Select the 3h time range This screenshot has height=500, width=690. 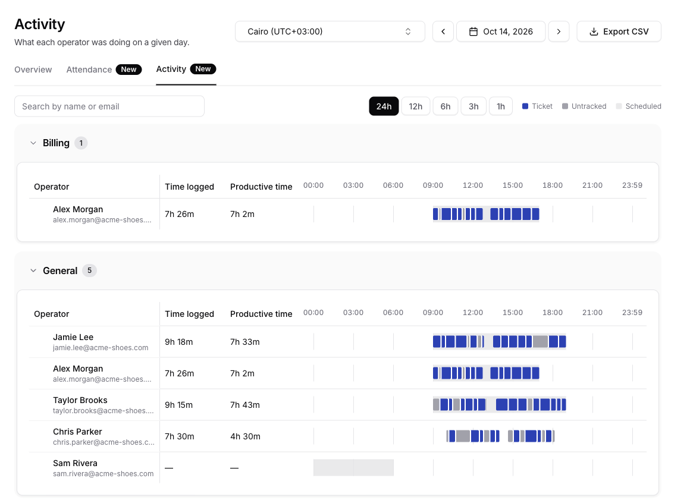click(473, 106)
